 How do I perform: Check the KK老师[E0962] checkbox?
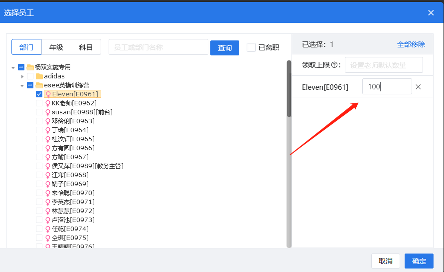(39, 103)
